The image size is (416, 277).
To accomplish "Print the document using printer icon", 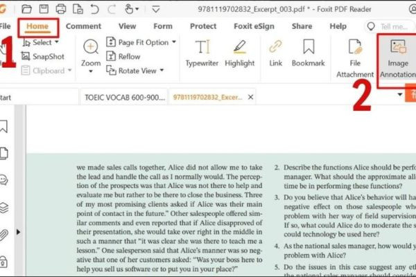I will click(61, 9).
